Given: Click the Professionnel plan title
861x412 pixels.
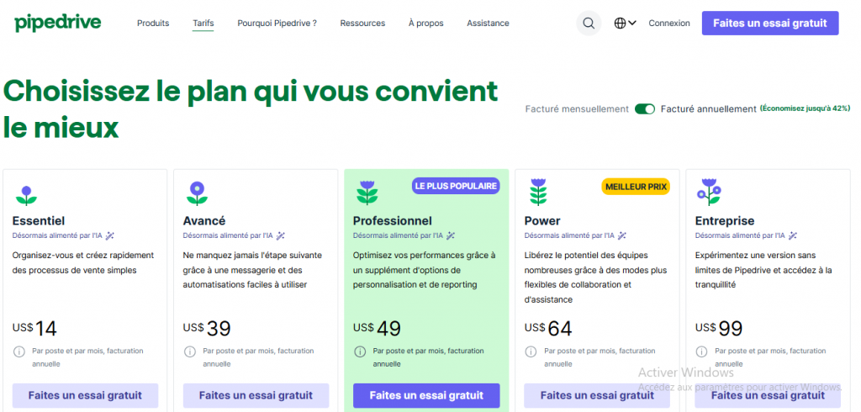Looking at the screenshot, I should pyautogui.click(x=393, y=221).
